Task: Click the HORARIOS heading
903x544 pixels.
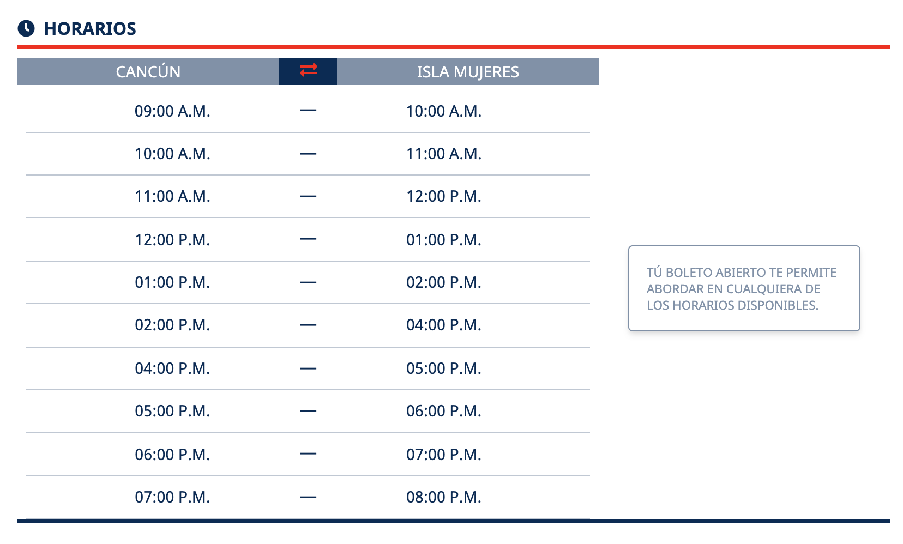Action: pos(90,28)
